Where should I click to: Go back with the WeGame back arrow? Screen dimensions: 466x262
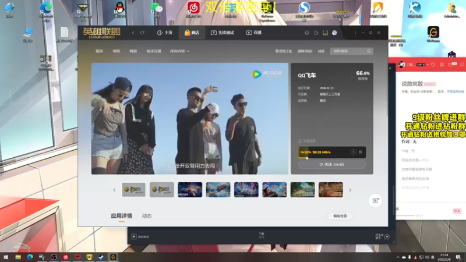[x=133, y=33]
